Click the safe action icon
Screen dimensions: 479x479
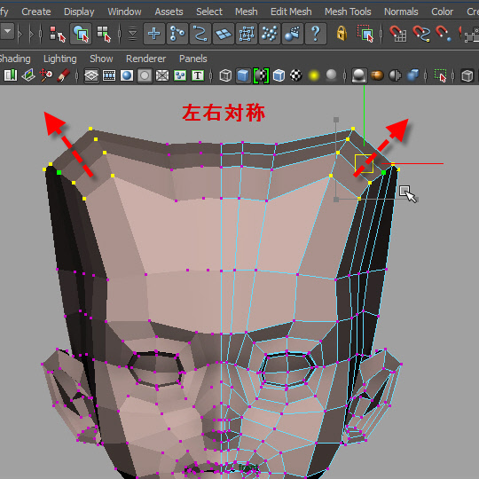(x=180, y=75)
